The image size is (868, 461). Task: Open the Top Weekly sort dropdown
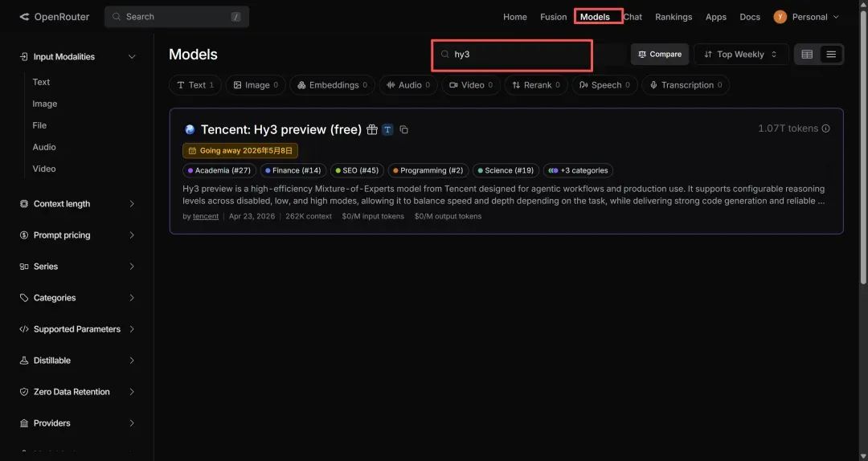741,55
